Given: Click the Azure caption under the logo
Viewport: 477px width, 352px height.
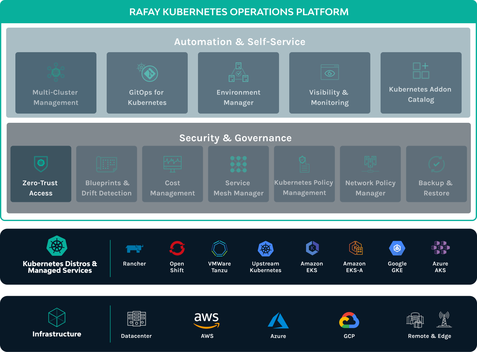Looking at the screenshot, I should (x=278, y=336).
